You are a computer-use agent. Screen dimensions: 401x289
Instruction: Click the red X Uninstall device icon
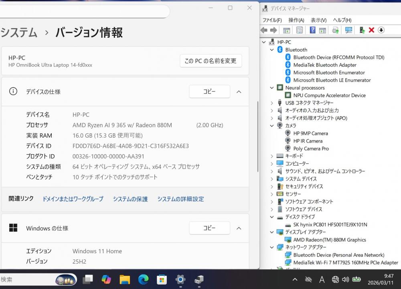(x=371, y=30)
